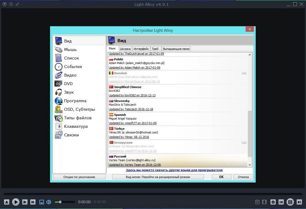Open the Клавиатура settings category

click(x=79, y=127)
